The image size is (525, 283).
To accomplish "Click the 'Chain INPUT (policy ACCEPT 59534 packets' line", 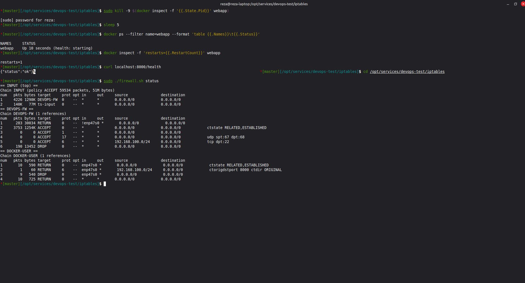I will (x=57, y=90).
